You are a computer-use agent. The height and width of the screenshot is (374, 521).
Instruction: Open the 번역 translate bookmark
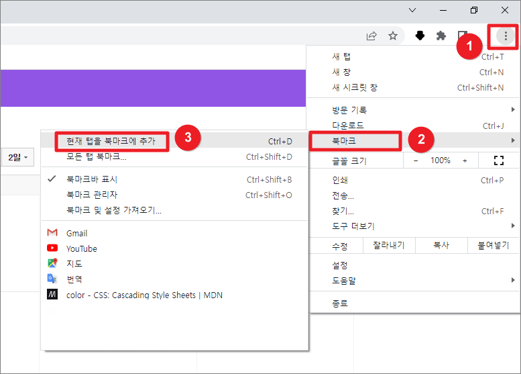pyautogui.click(x=175, y=279)
